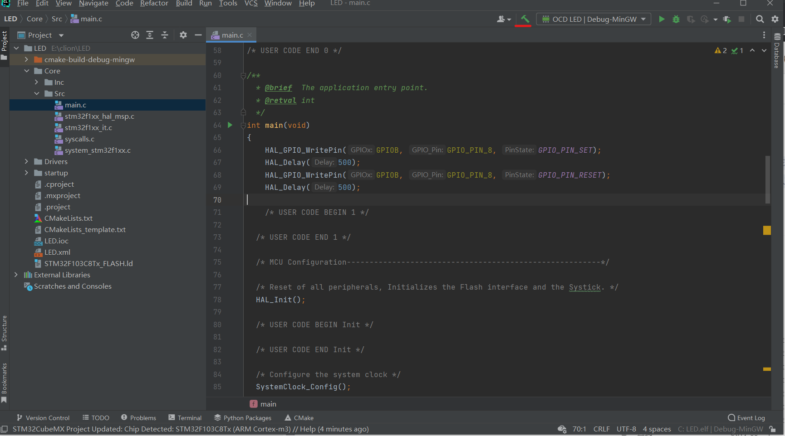
Task: Click the warnings count indicator
Action: click(x=721, y=50)
